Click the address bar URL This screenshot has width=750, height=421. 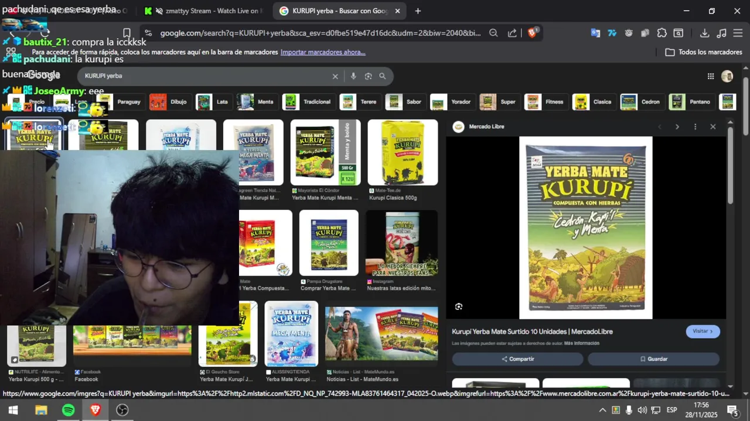(320, 33)
